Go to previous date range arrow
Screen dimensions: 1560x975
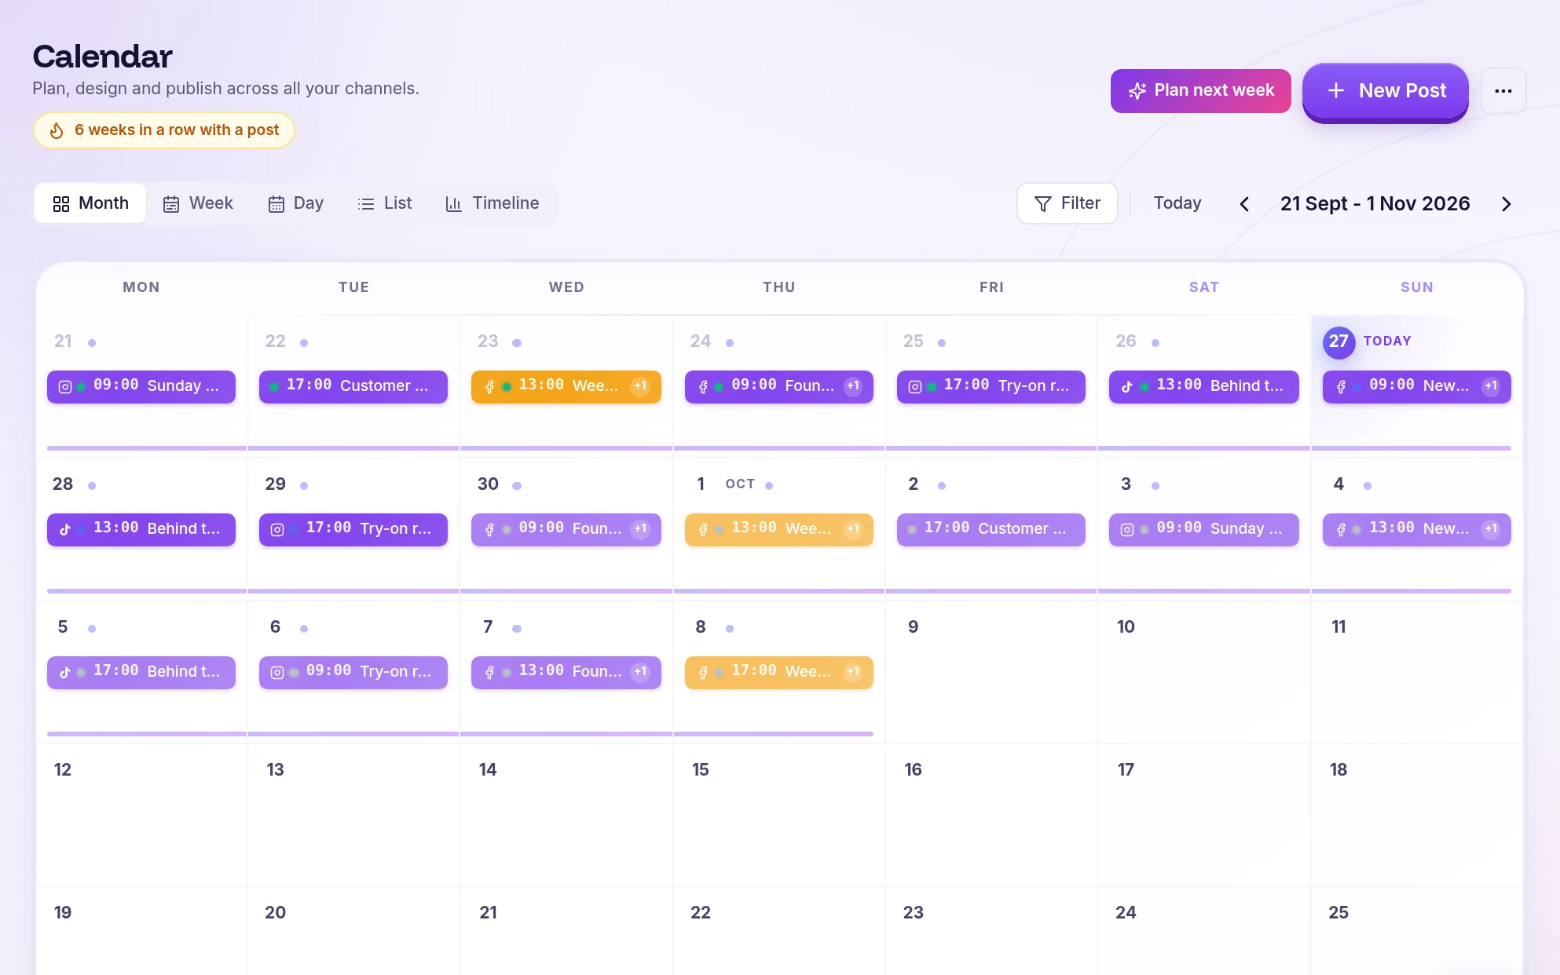tap(1244, 204)
